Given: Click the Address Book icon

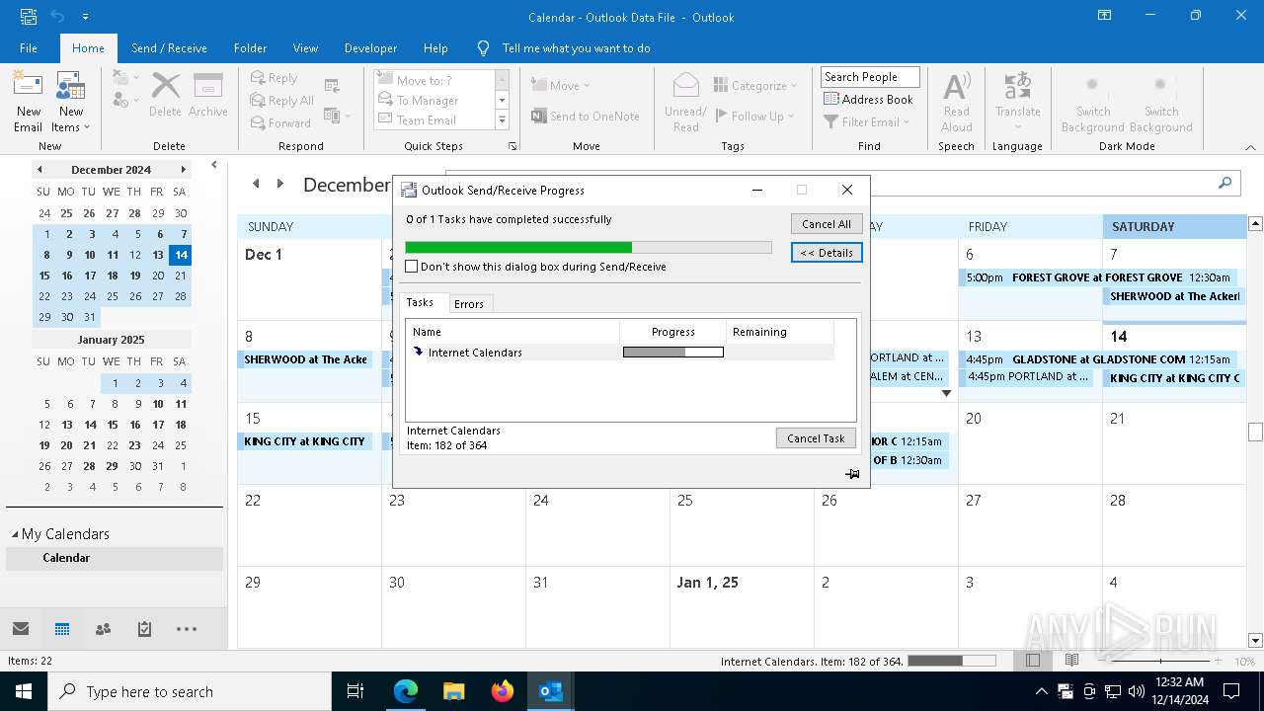Looking at the screenshot, I should click(868, 99).
